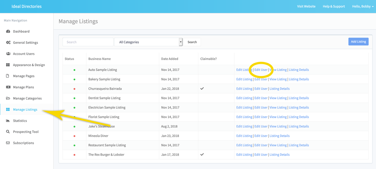Click Visit Website in top bar
This screenshot has width=376, height=169.
(x=306, y=7)
